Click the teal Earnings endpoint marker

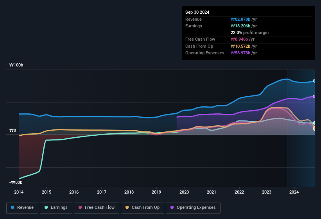pos(314,123)
